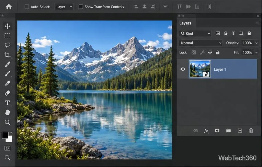
Task: Select the Eraser tool
Action: 8,93
